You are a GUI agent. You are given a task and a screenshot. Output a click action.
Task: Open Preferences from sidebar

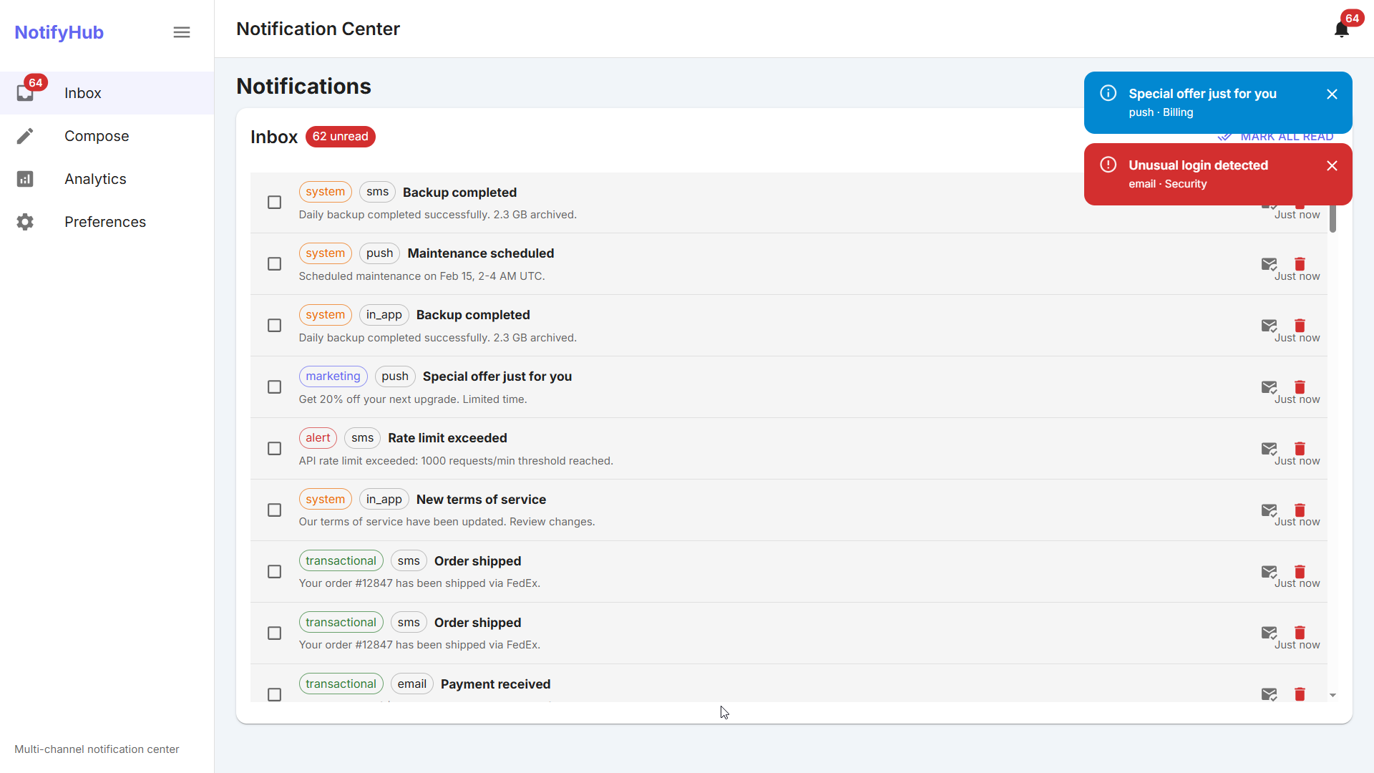pyautogui.click(x=104, y=222)
